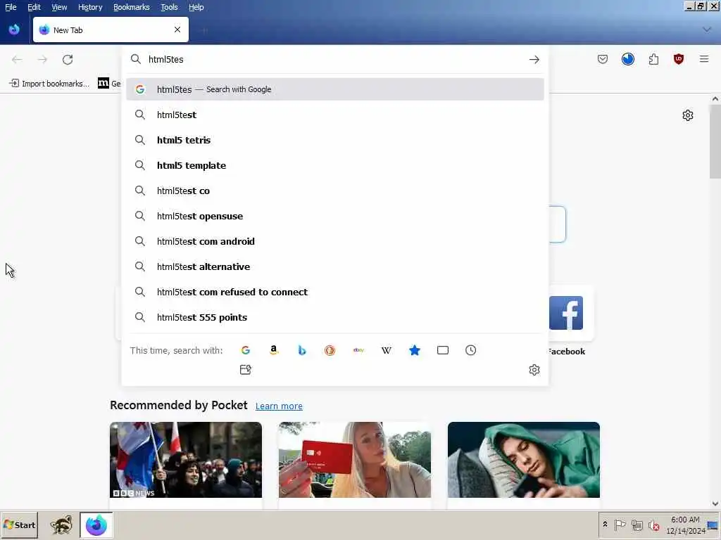721x540 pixels.
Task: Search this time with Wikipedia
Action: [x=387, y=350]
